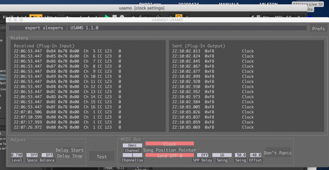Click the Space Off value field
The width and height of the screenshot is (329, 170).
[x=32, y=155]
